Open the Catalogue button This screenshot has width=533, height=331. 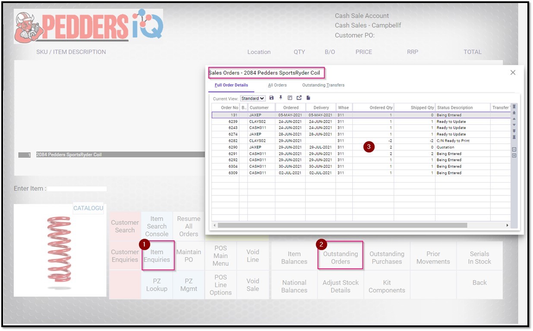pyautogui.click(x=88, y=208)
